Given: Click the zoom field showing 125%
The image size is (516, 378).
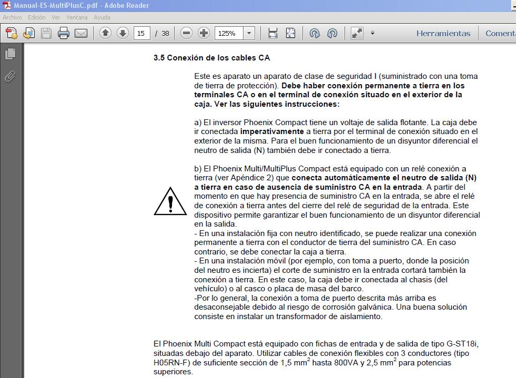Looking at the screenshot, I should coord(229,33).
